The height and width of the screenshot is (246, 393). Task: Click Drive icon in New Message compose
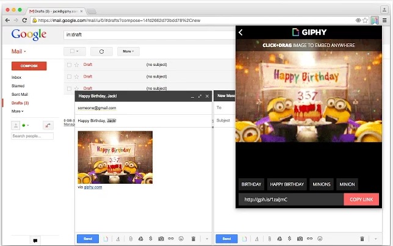[279, 239]
